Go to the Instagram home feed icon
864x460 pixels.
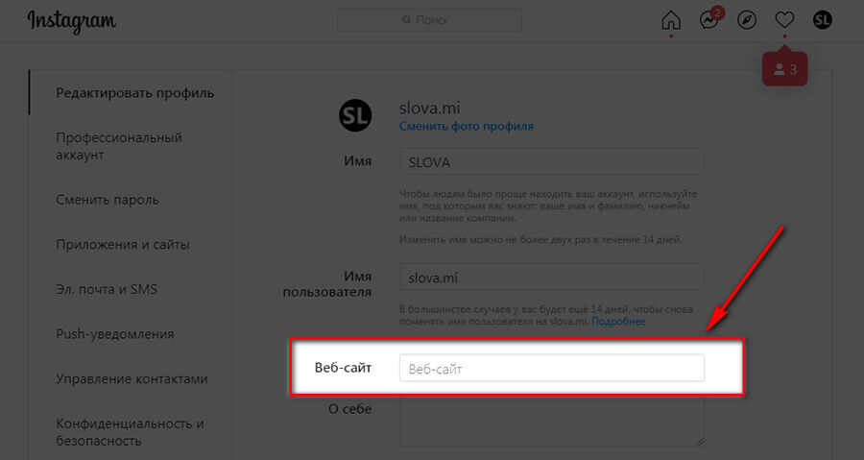click(671, 20)
